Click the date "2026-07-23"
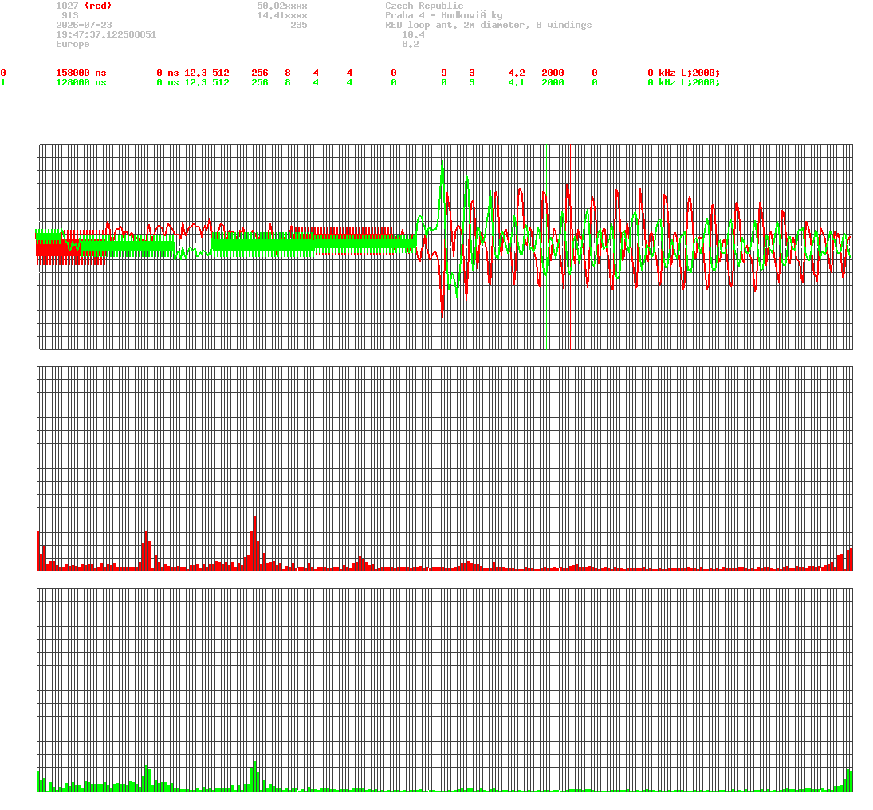Viewport: 873px width, 810px height. [84, 25]
